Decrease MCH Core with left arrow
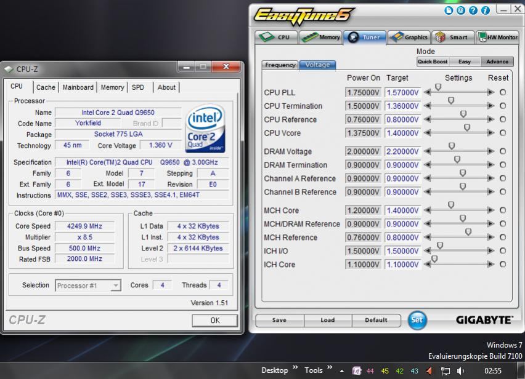Image resolution: width=525 pixels, height=379 pixels. pos(427,210)
